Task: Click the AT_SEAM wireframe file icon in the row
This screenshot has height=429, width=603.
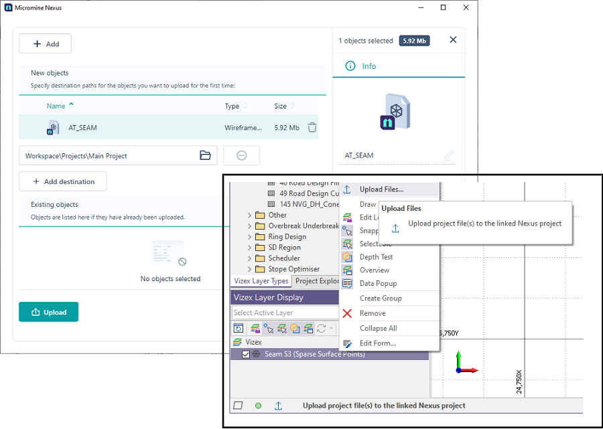Action: point(53,128)
